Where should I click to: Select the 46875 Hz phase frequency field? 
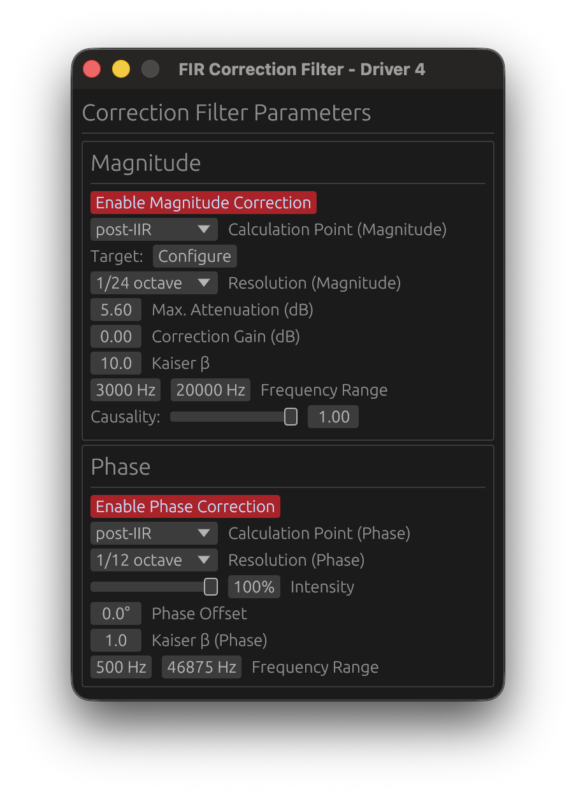click(201, 667)
